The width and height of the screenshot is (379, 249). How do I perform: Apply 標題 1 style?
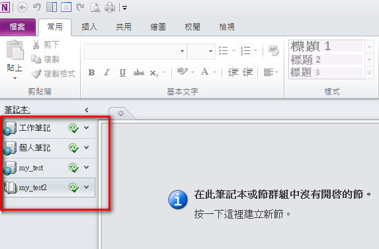pyautogui.click(x=326, y=46)
